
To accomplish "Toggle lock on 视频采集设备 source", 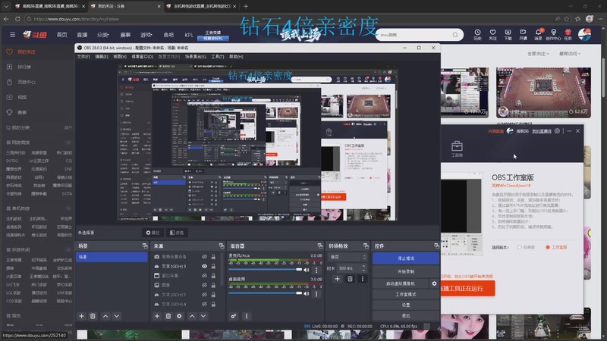I will coord(213,257).
